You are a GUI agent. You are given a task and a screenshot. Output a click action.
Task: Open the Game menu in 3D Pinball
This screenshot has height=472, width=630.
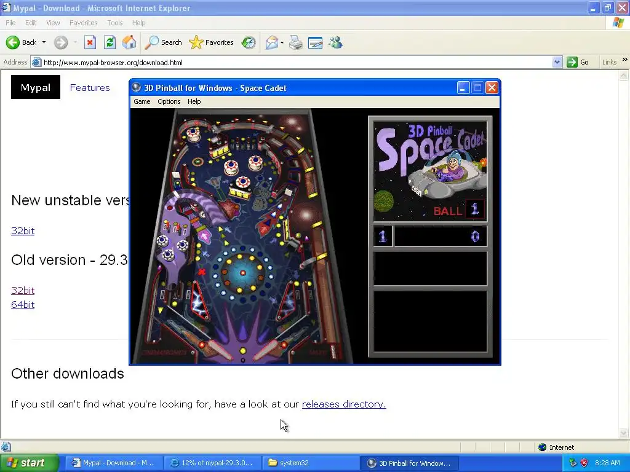pos(142,101)
